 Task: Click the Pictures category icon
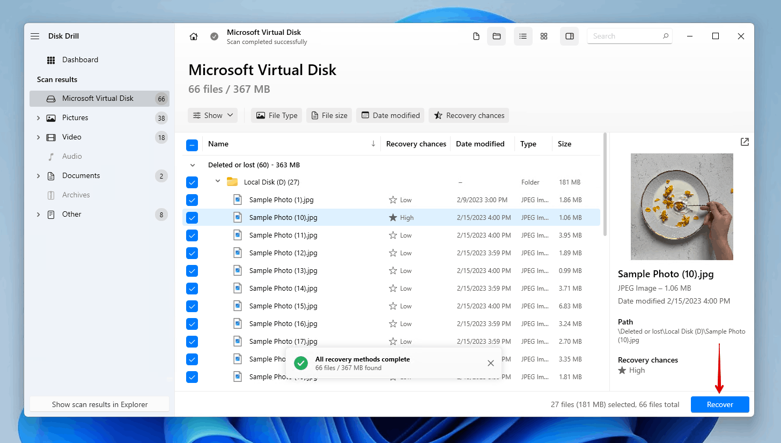(x=51, y=118)
